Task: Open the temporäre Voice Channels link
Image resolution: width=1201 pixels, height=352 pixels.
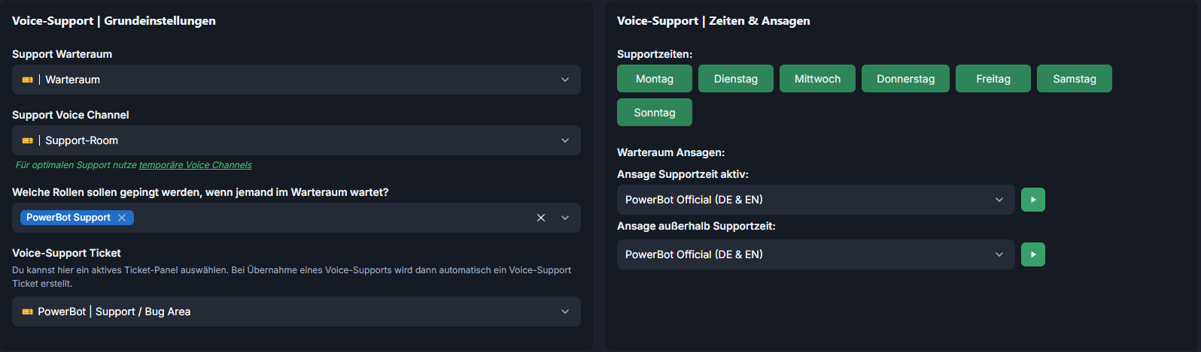Action: click(x=195, y=165)
